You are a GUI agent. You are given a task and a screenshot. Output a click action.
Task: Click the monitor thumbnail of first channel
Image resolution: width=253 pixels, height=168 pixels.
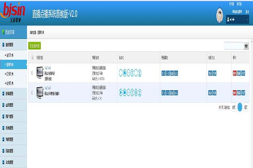tap(40, 73)
